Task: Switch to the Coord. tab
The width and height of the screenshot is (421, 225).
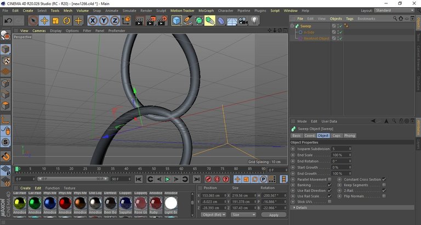Action: coord(310,136)
